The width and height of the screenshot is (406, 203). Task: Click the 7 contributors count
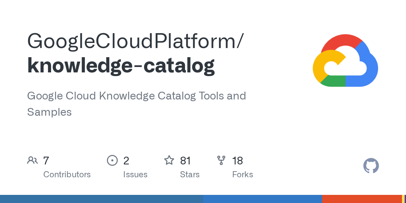(x=46, y=160)
